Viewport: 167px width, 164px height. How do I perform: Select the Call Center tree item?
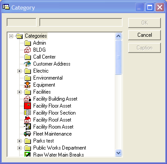point(44,57)
